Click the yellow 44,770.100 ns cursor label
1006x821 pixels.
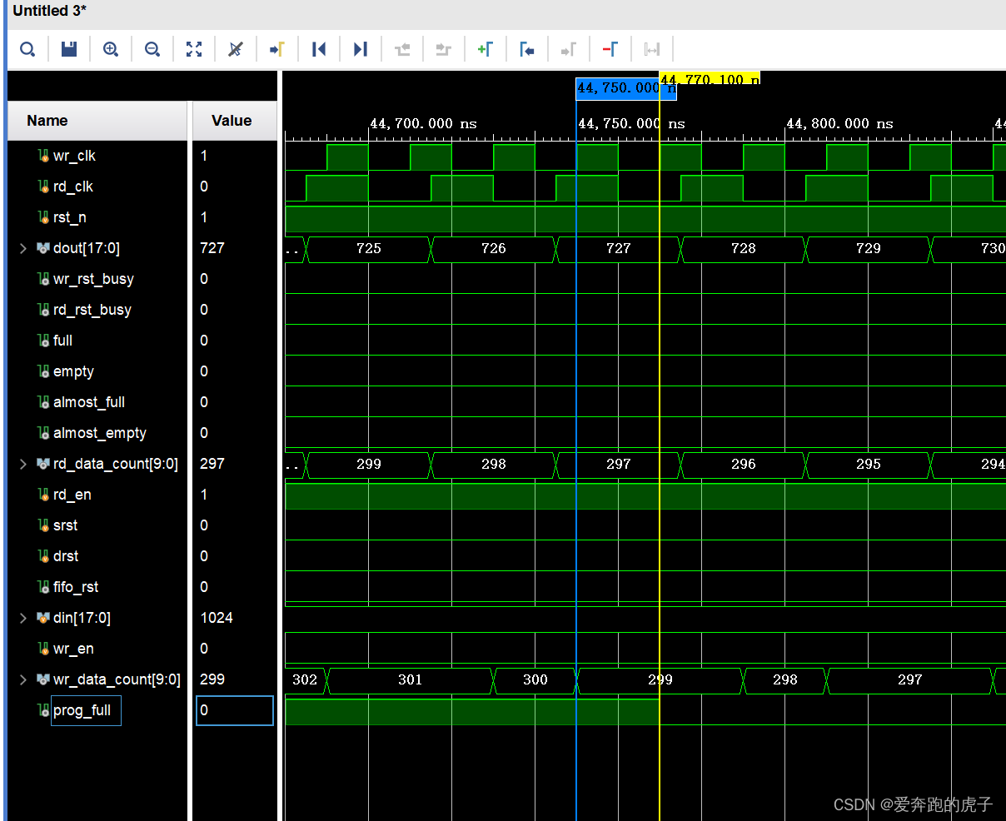pyautogui.click(x=710, y=78)
